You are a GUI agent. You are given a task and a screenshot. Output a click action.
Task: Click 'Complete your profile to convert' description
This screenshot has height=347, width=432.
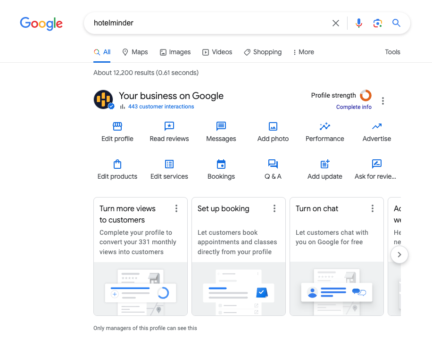click(138, 242)
